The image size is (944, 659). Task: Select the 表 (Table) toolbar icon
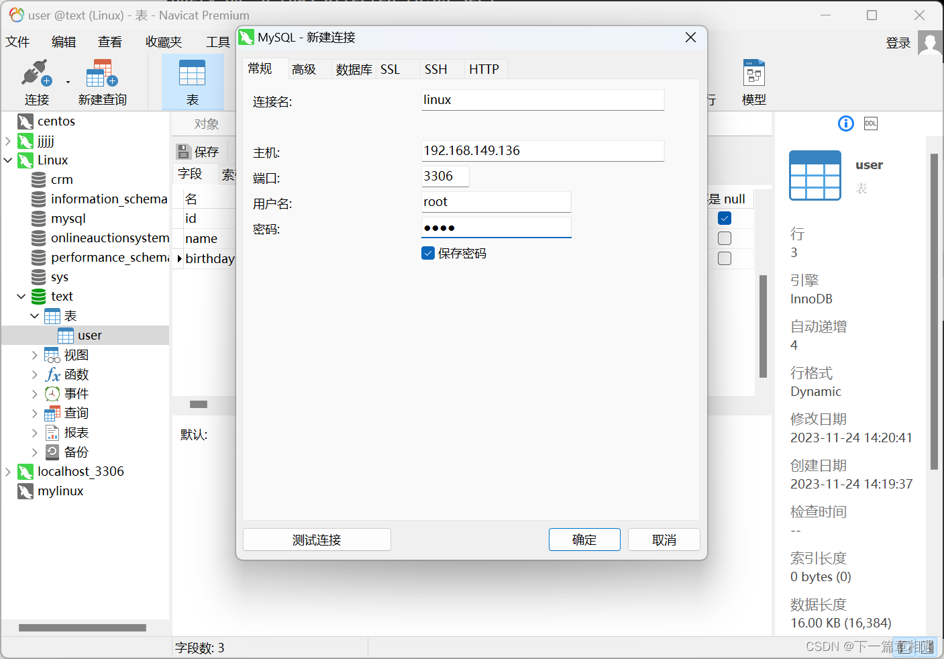click(193, 74)
